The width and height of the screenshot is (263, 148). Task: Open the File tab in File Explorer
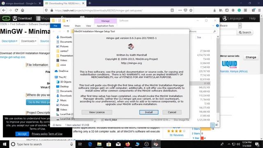55,26
